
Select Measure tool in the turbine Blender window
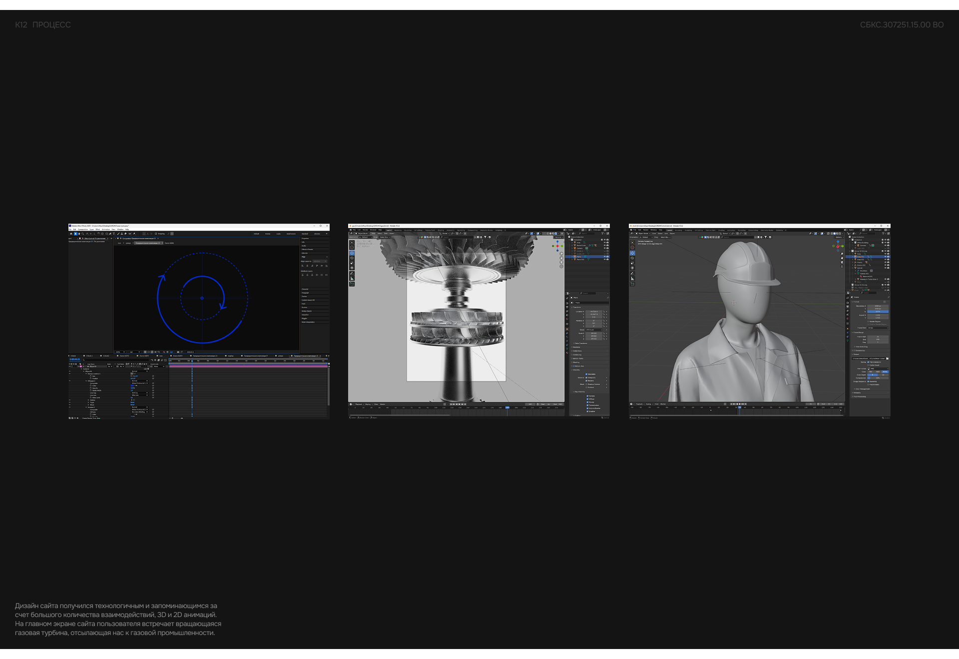pyautogui.click(x=352, y=279)
